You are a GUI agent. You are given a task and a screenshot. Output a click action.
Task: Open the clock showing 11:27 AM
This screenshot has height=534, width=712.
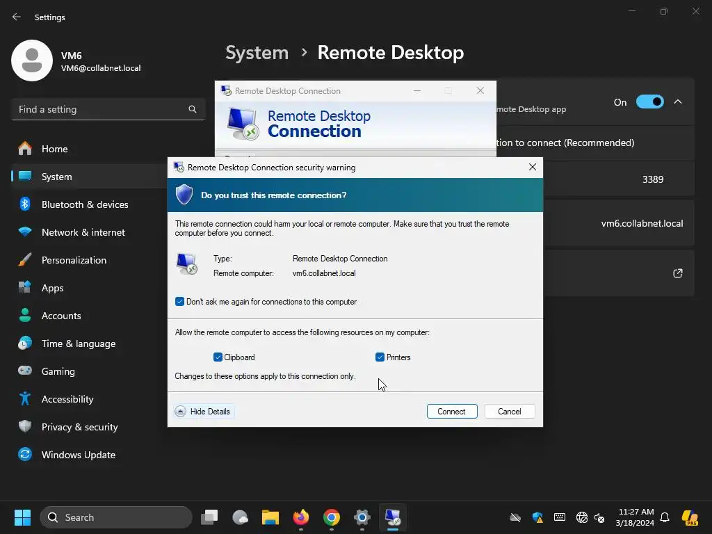coord(634,517)
